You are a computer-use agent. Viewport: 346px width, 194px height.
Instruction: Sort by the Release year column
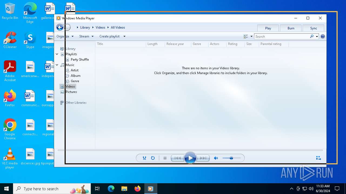point(178,44)
